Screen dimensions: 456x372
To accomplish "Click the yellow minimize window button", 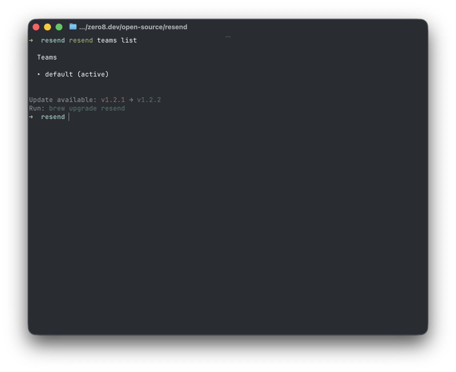I will tap(47, 27).
